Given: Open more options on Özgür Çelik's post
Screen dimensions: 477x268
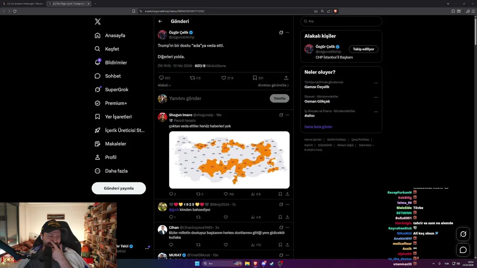Looking at the screenshot, I should [287, 32].
